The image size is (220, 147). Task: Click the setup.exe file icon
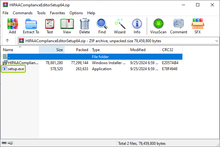click(5, 69)
